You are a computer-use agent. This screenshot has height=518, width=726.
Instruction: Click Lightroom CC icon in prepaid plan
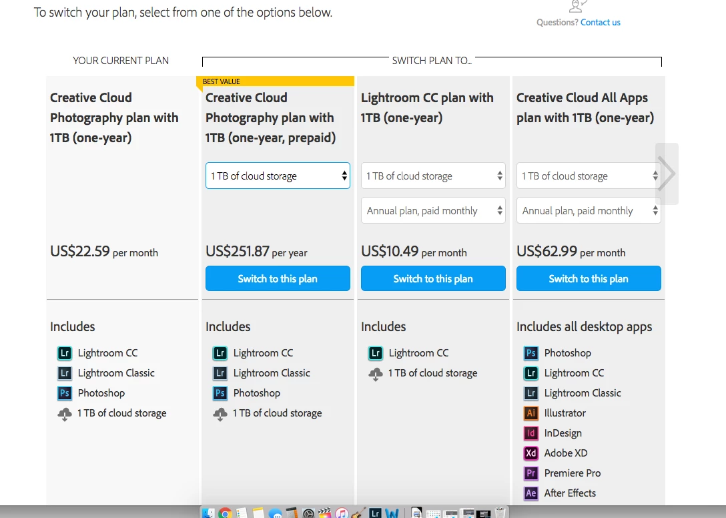pyautogui.click(x=220, y=353)
